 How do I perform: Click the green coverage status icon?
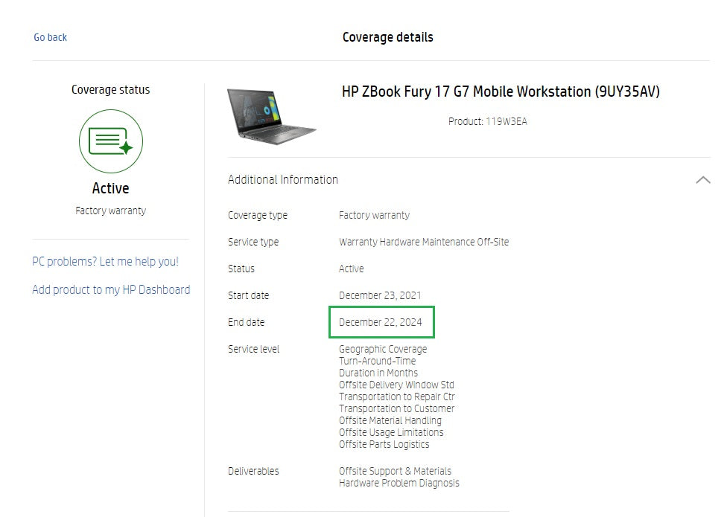point(110,141)
